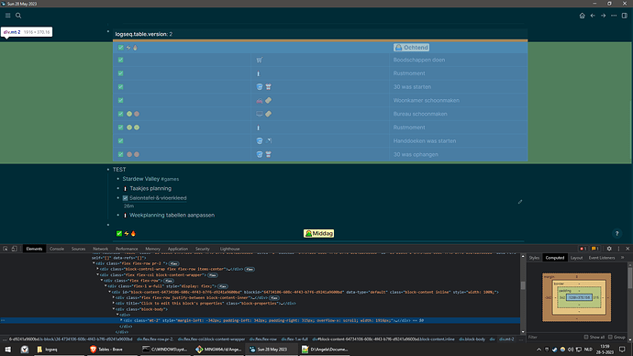Expand the block-content-inner div node
The image size is (633, 356).
pyautogui.click(x=114, y=297)
